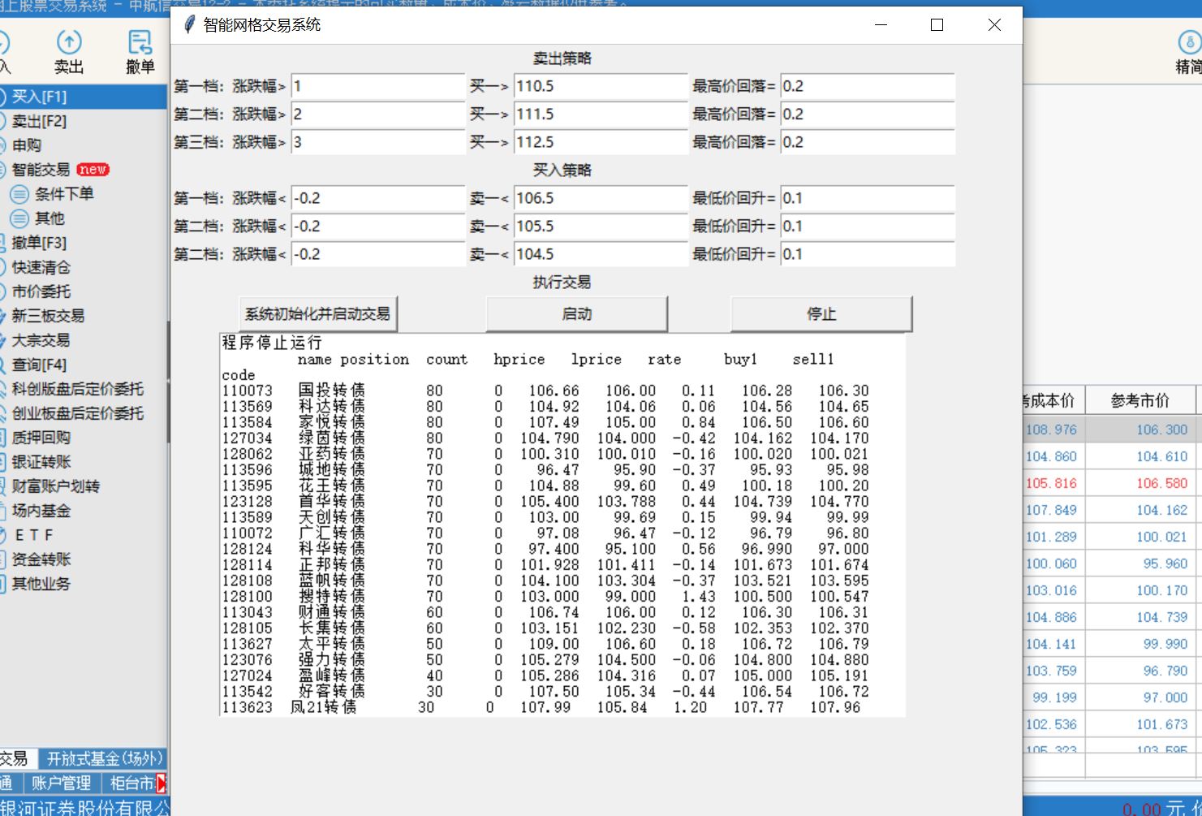Click the icon beside 条件下单
This screenshot has height=816, width=1202.
point(19,194)
